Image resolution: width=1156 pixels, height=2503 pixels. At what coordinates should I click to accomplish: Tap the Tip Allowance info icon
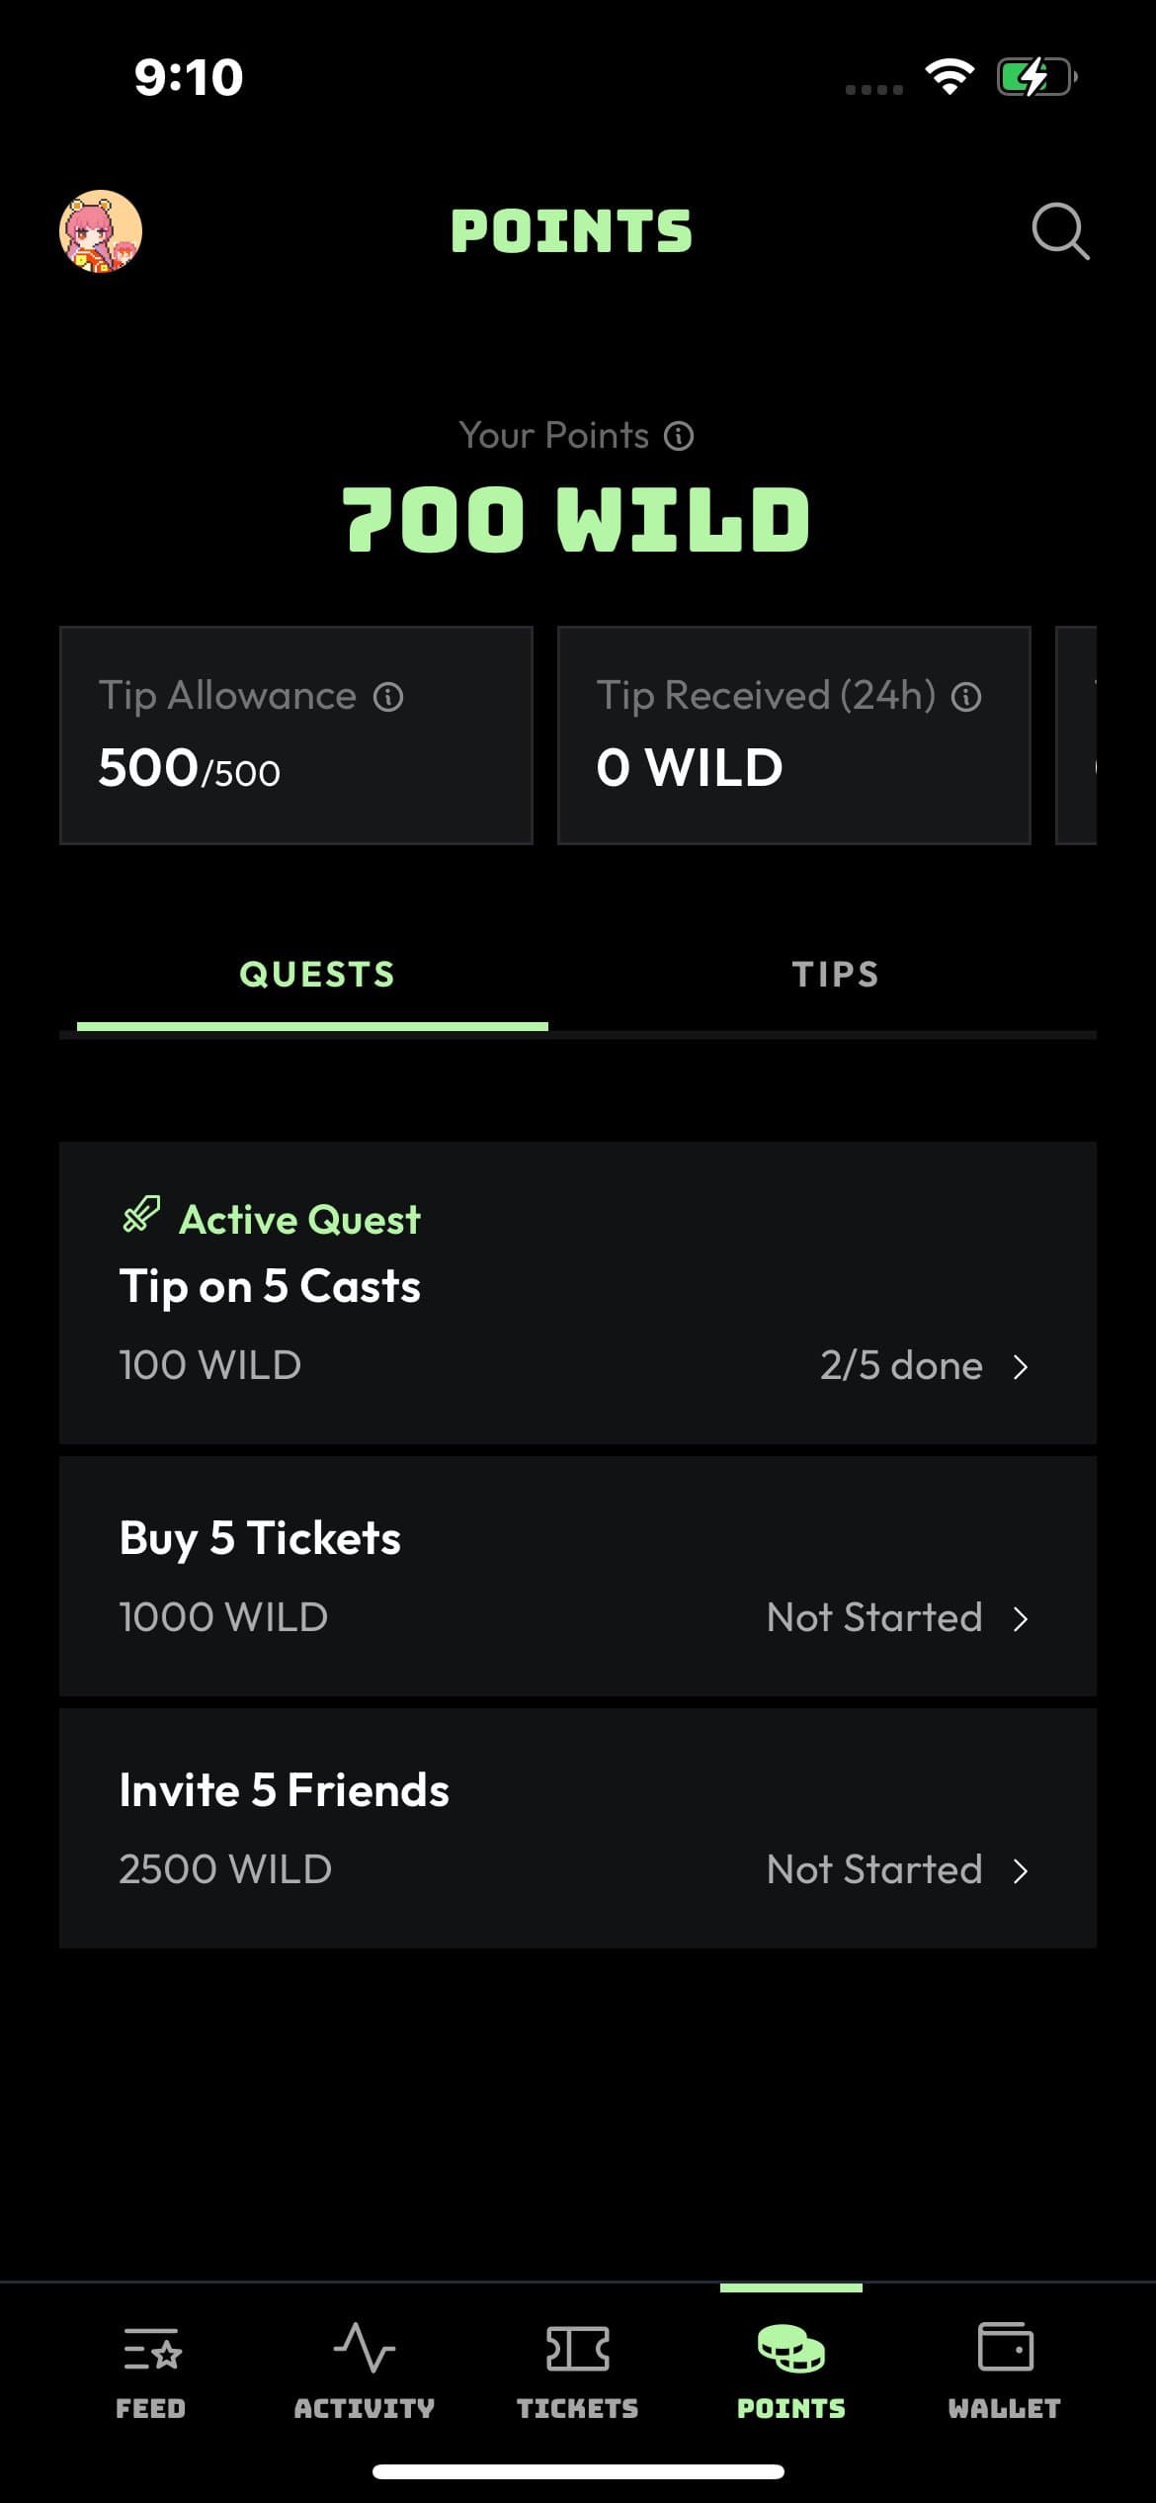[388, 697]
